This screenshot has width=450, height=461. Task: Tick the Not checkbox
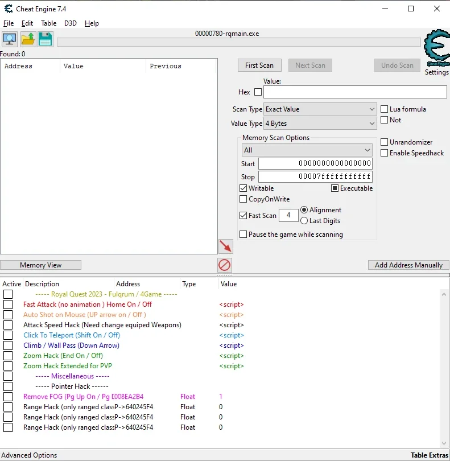(384, 120)
